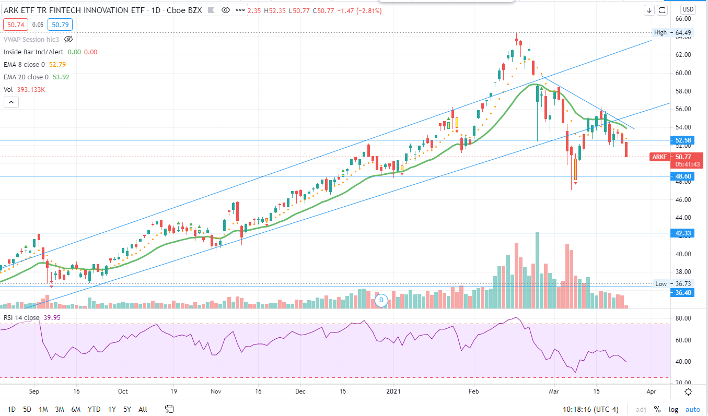Toggle symbol visibility with the eye icon

[225, 10]
